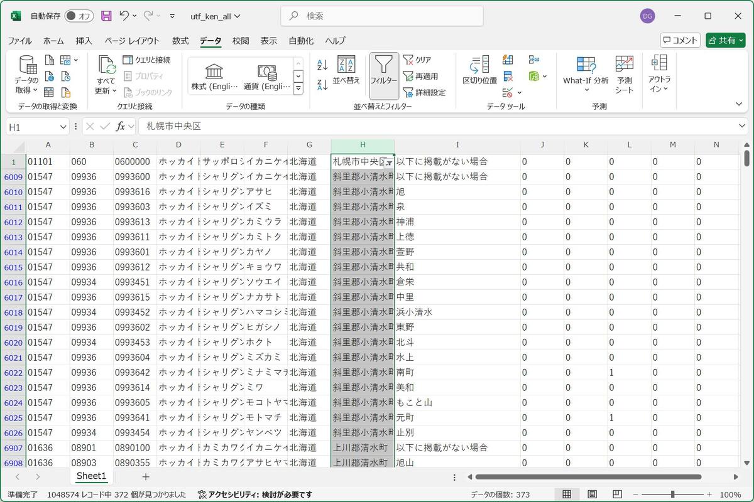754x502 pixels.
Task: Open the Data Model dropdown icon
Action: [x=537, y=77]
